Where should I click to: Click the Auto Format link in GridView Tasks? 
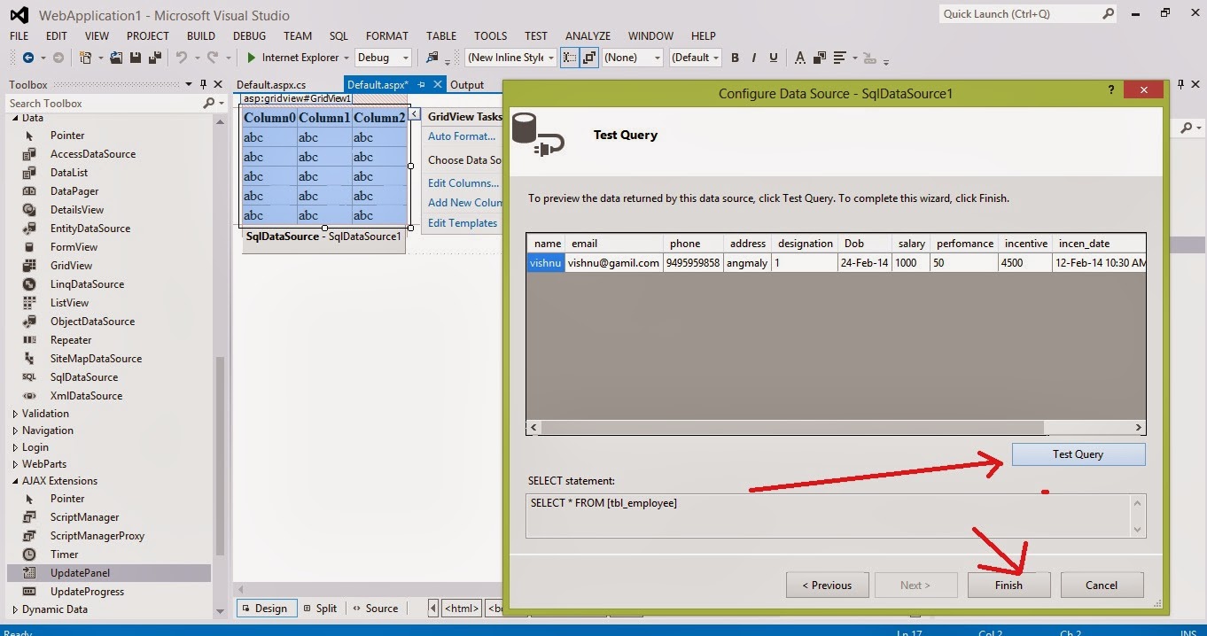(462, 136)
